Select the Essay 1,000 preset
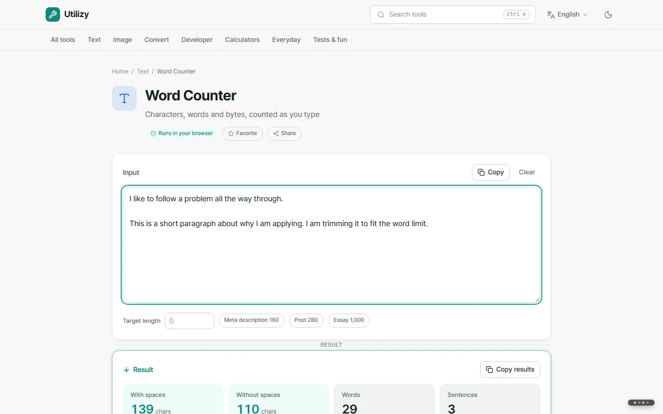663x414 pixels. point(349,320)
